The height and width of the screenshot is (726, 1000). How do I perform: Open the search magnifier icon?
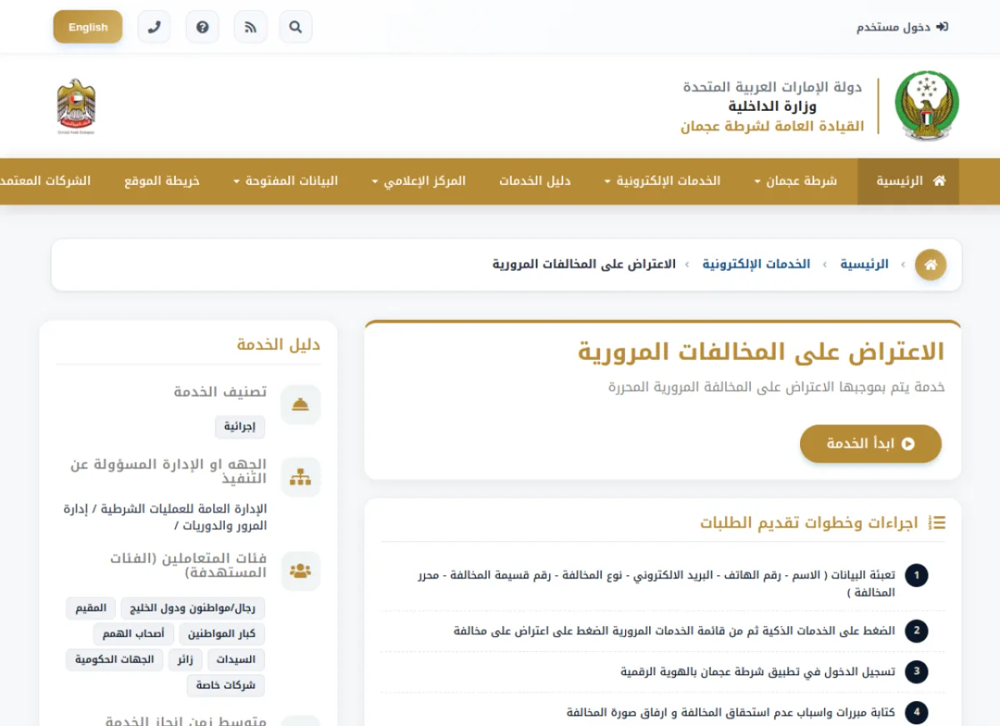click(x=296, y=27)
